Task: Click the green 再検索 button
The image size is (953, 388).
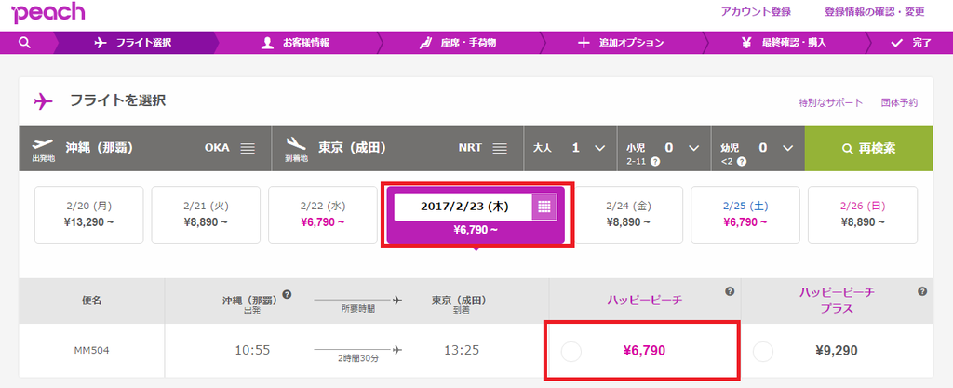Action: click(x=869, y=149)
